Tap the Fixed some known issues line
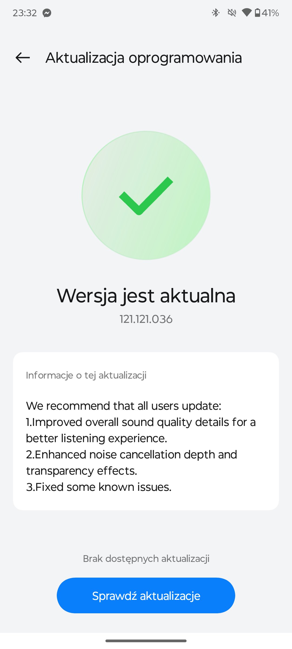Image resolution: width=292 pixels, height=649 pixels. pyautogui.click(x=99, y=487)
